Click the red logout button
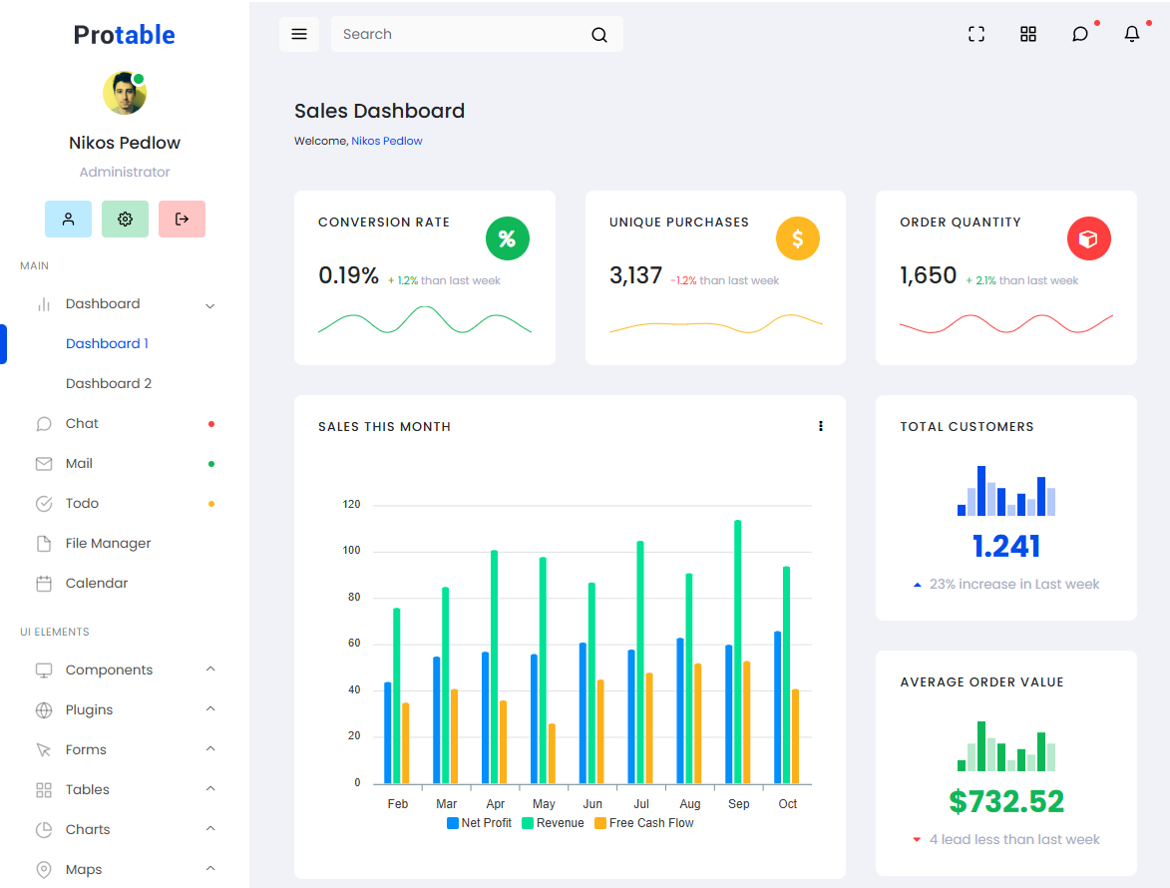 tap(182, 220)
